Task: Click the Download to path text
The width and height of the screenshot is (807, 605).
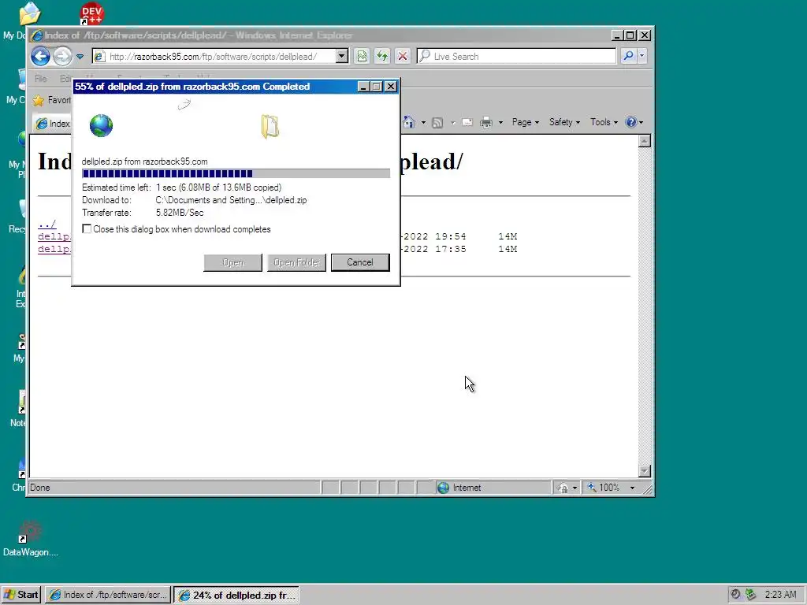Action: [231, 200]
